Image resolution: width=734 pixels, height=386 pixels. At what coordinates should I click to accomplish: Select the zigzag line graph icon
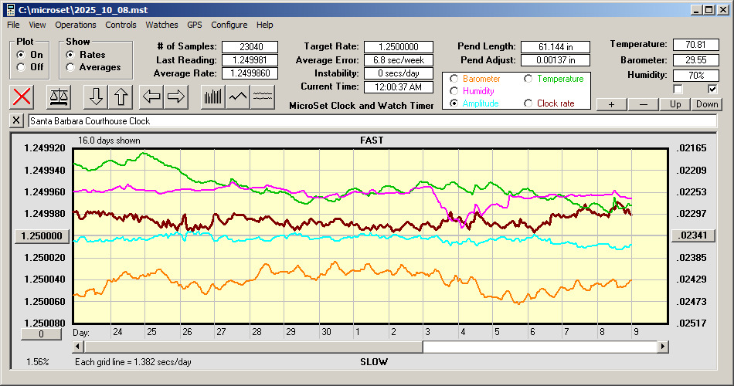[x=238, y=96]
